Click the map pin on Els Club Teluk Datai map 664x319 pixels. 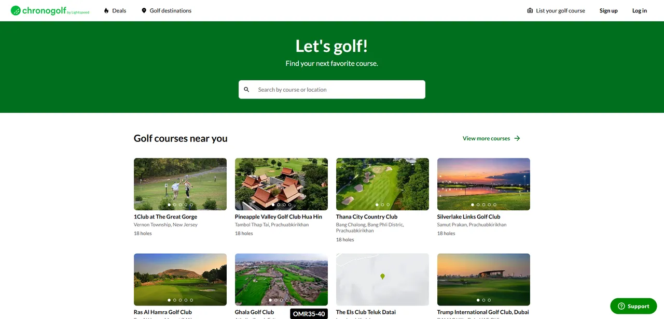382,277
